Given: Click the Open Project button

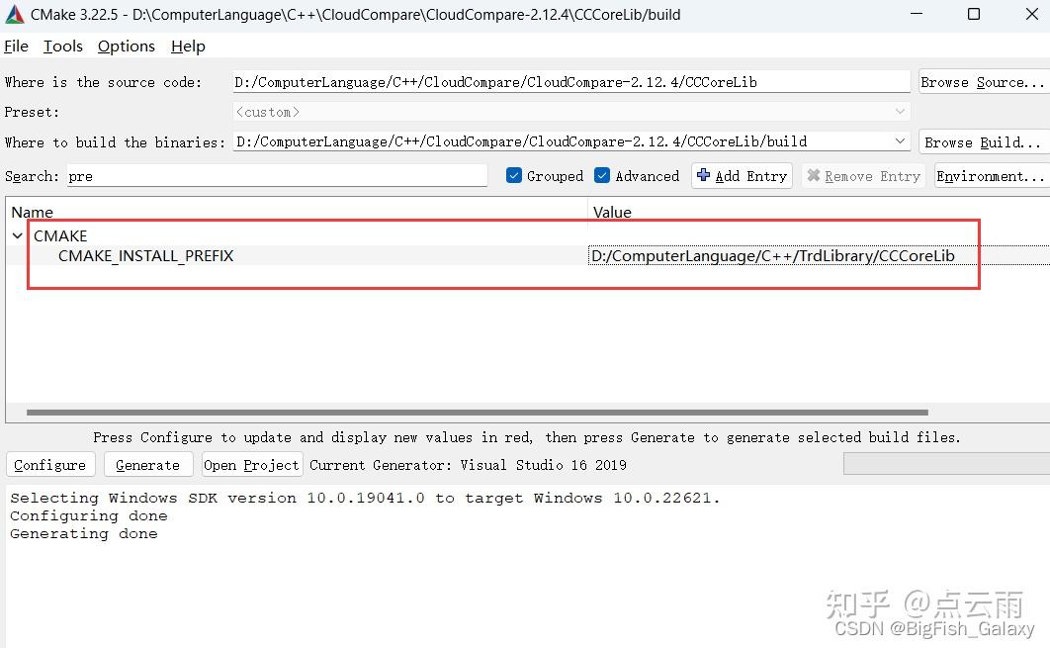Looking at the screenshot, I should (x=251, y=464).
